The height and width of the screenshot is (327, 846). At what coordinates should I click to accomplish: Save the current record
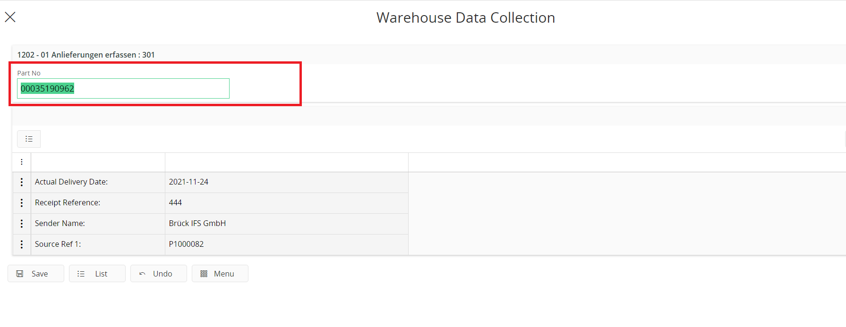click(36, 274)
